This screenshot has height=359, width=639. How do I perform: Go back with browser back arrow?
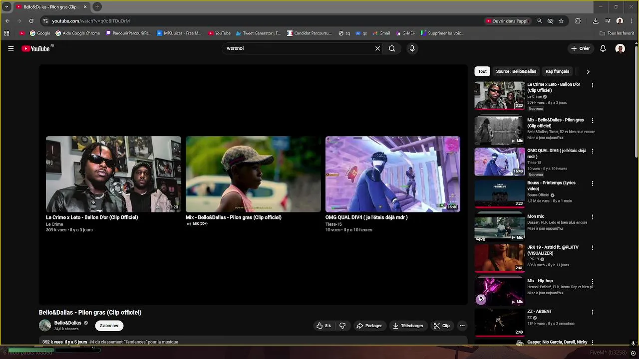7,21
